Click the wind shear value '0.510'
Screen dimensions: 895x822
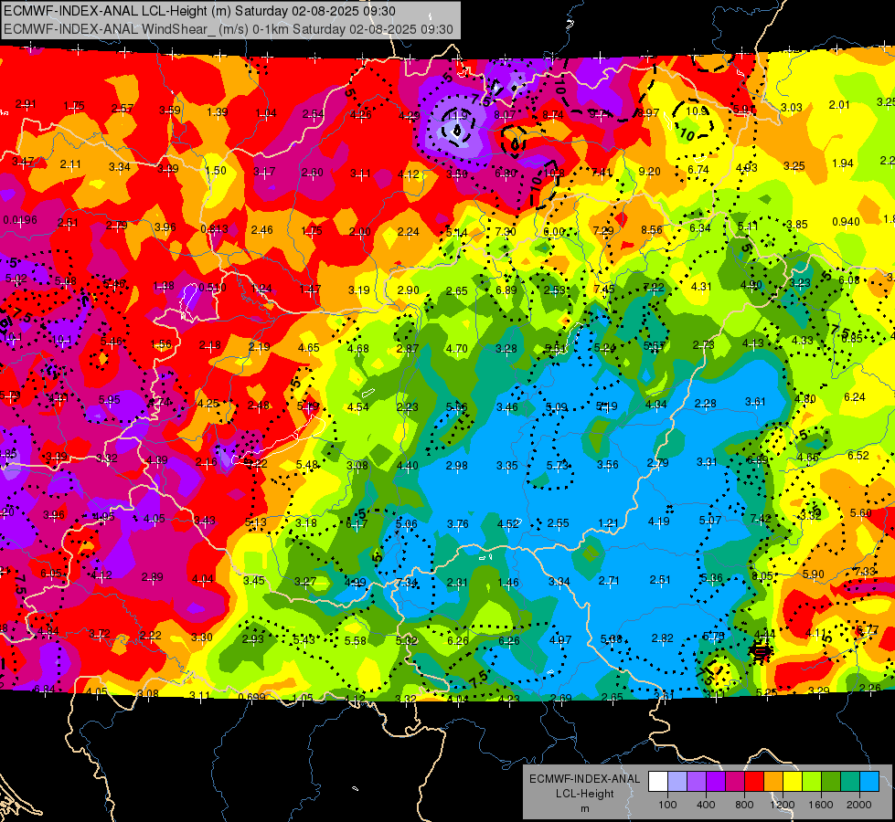(x=212, y=288)
